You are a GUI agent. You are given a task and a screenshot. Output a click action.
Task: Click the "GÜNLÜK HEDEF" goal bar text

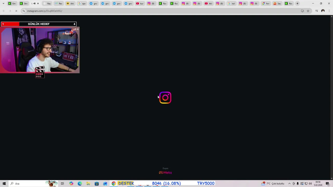coord(39,24)
